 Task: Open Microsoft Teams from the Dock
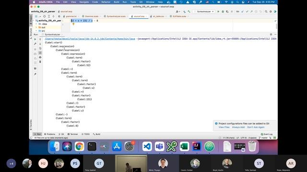(160, 146)
